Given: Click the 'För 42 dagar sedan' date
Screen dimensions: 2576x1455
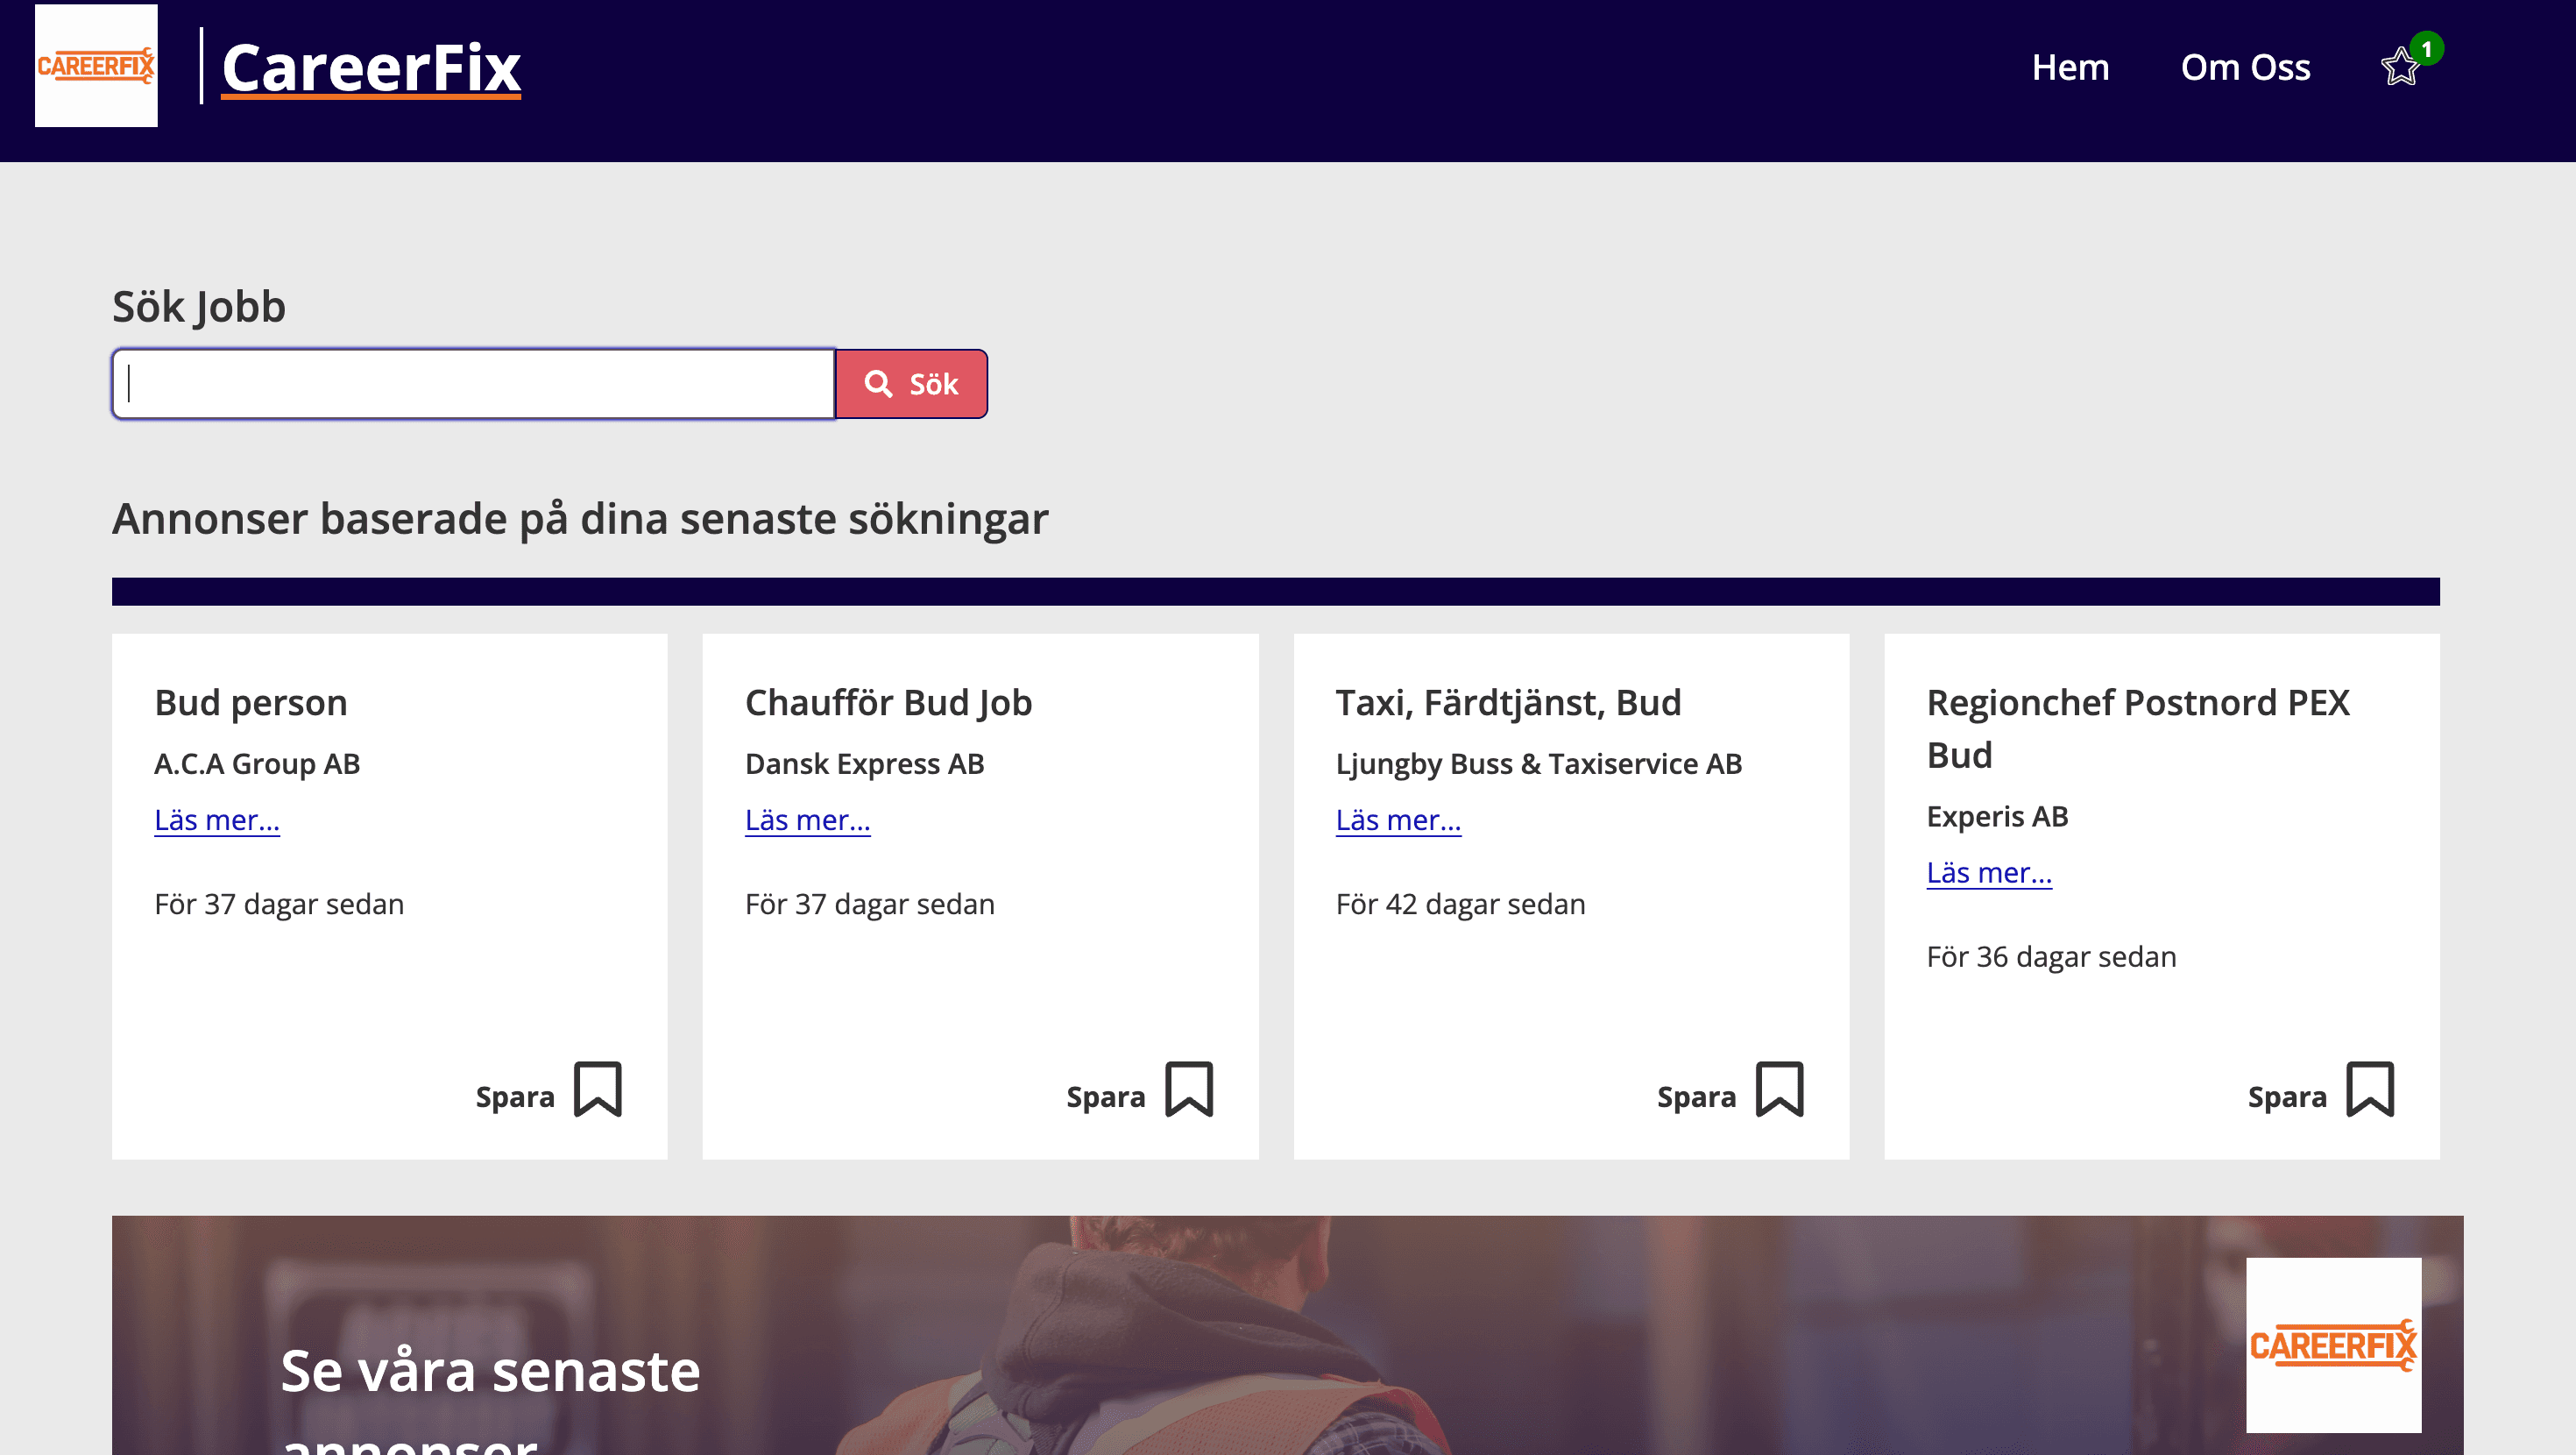Looking at the screenshot, I should tap(1460, 904).
